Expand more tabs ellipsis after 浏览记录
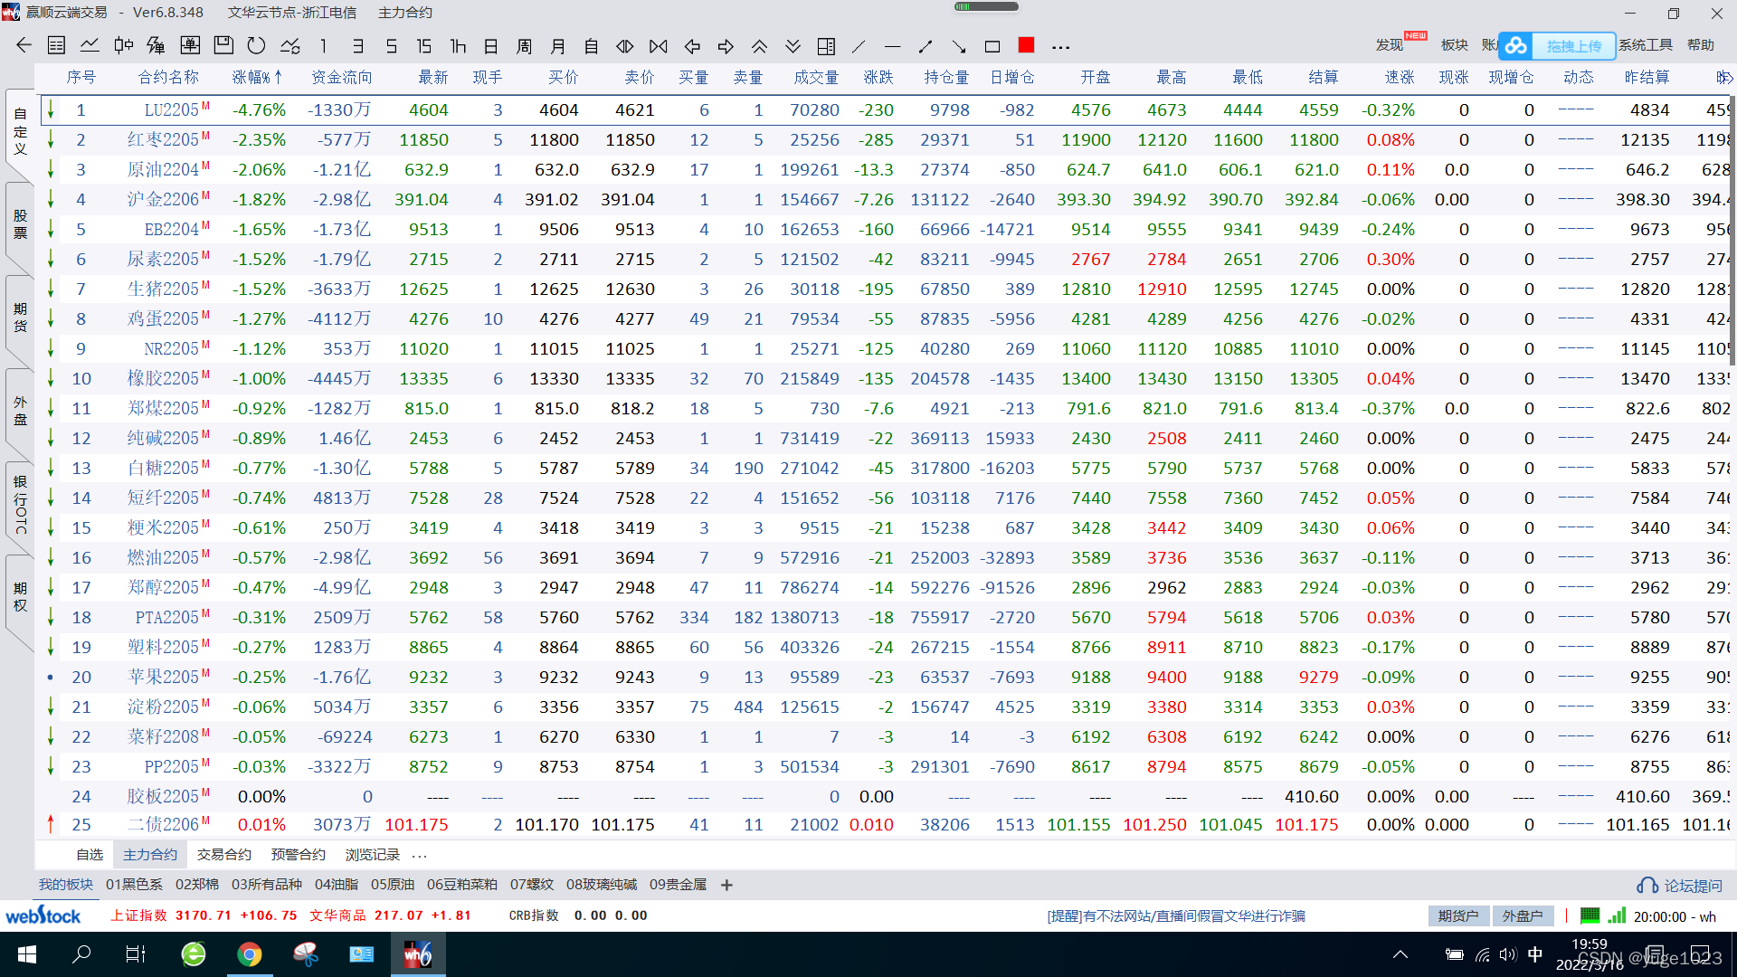1737x977 pixels. (x=419, y=856)
